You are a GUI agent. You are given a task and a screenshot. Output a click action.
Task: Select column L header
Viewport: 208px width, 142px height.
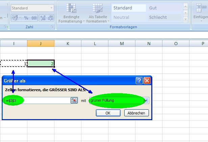(x=95, y=43)
